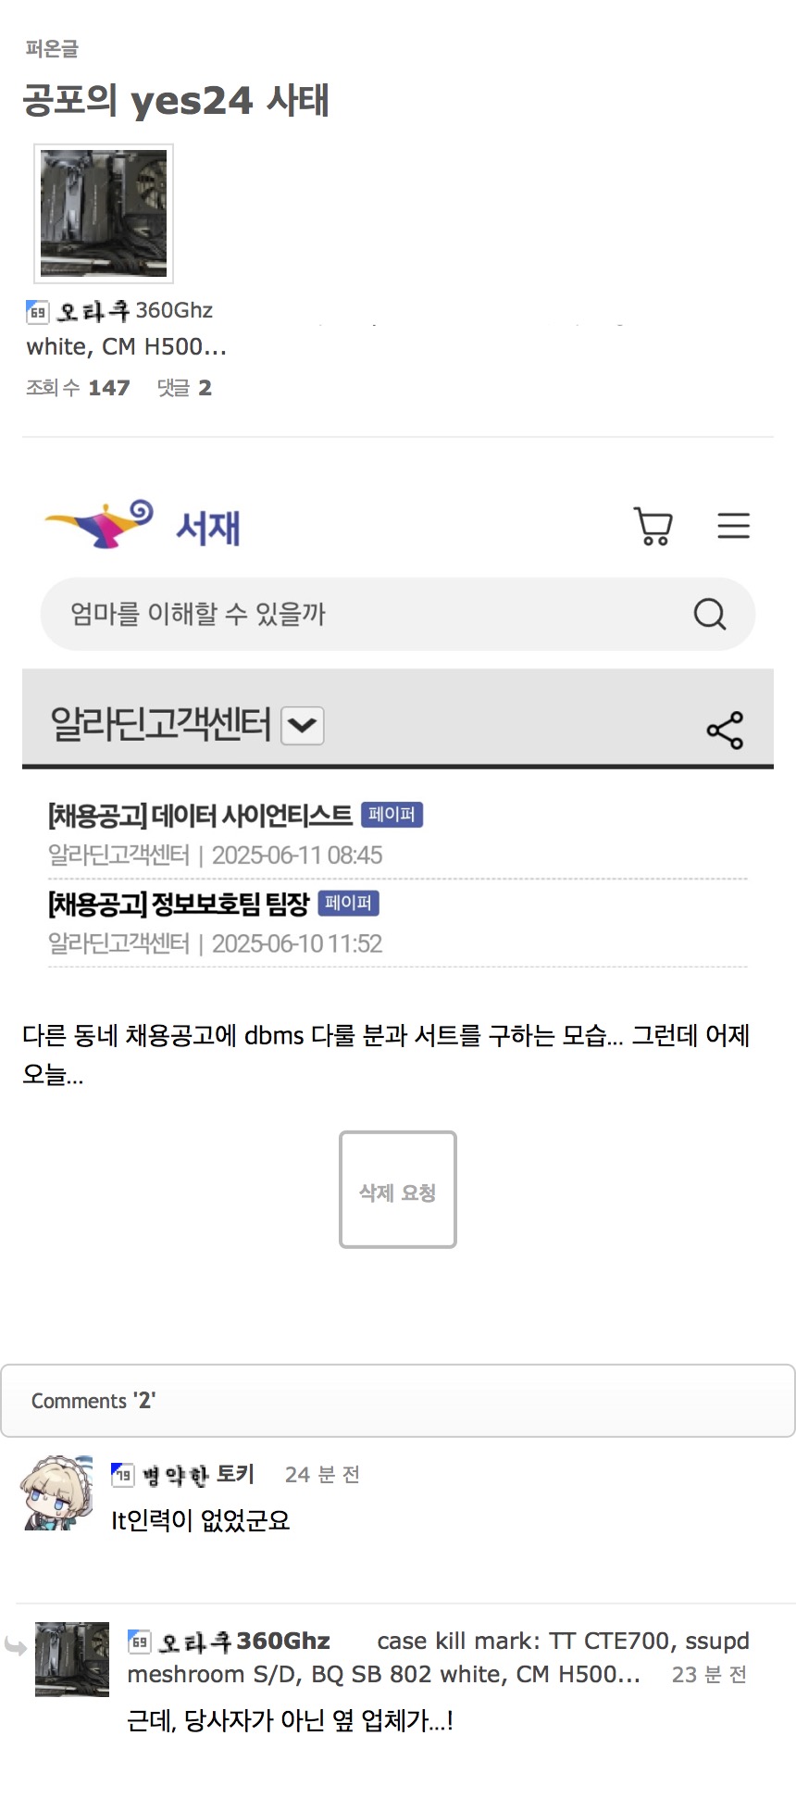Click the Aladin lamp logo

99,525
